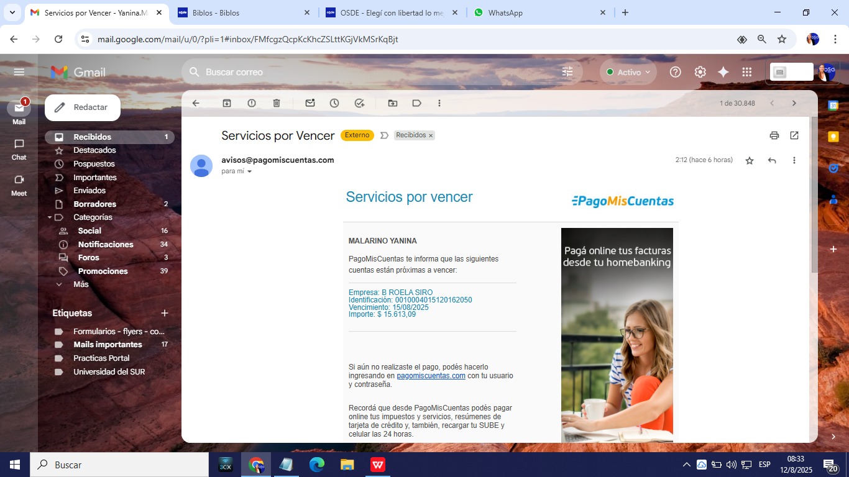Expand the Más section in sidebar
Image resolution: width=849 pixels, height=477 pixels.
point(81,284)
